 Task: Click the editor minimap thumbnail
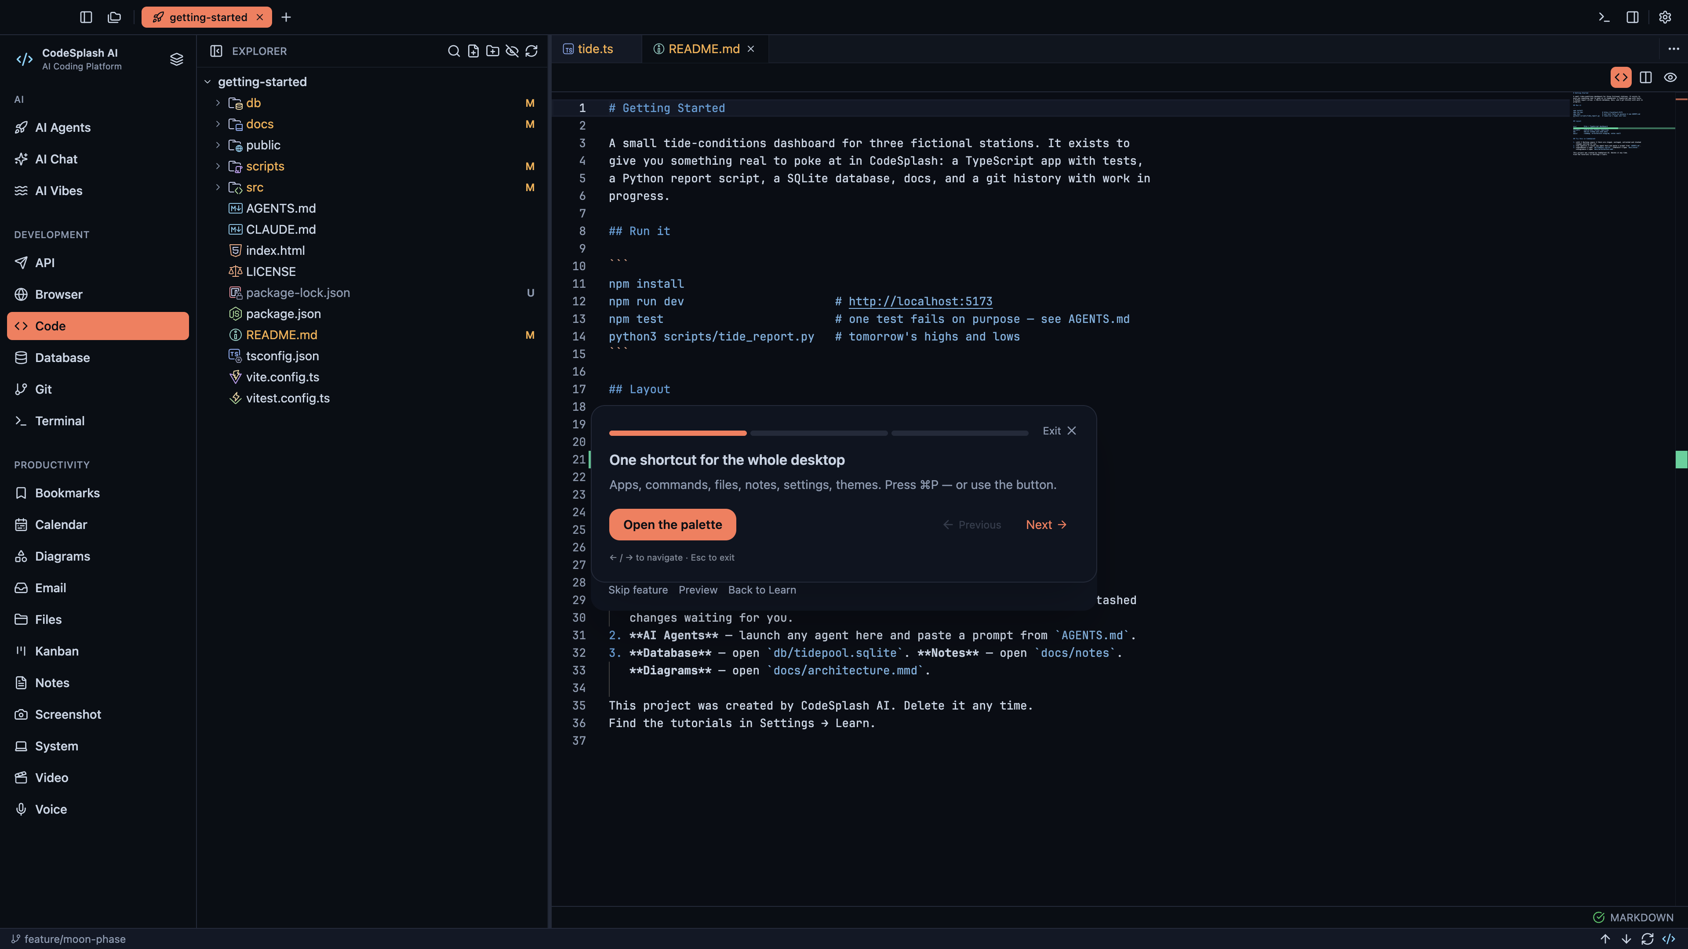pyautogui.click(x=1623, y=124)
